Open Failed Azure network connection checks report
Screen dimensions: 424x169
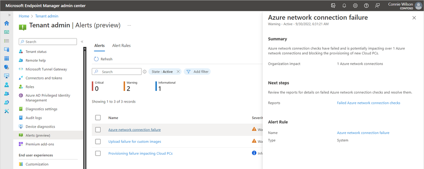point(368,103)
